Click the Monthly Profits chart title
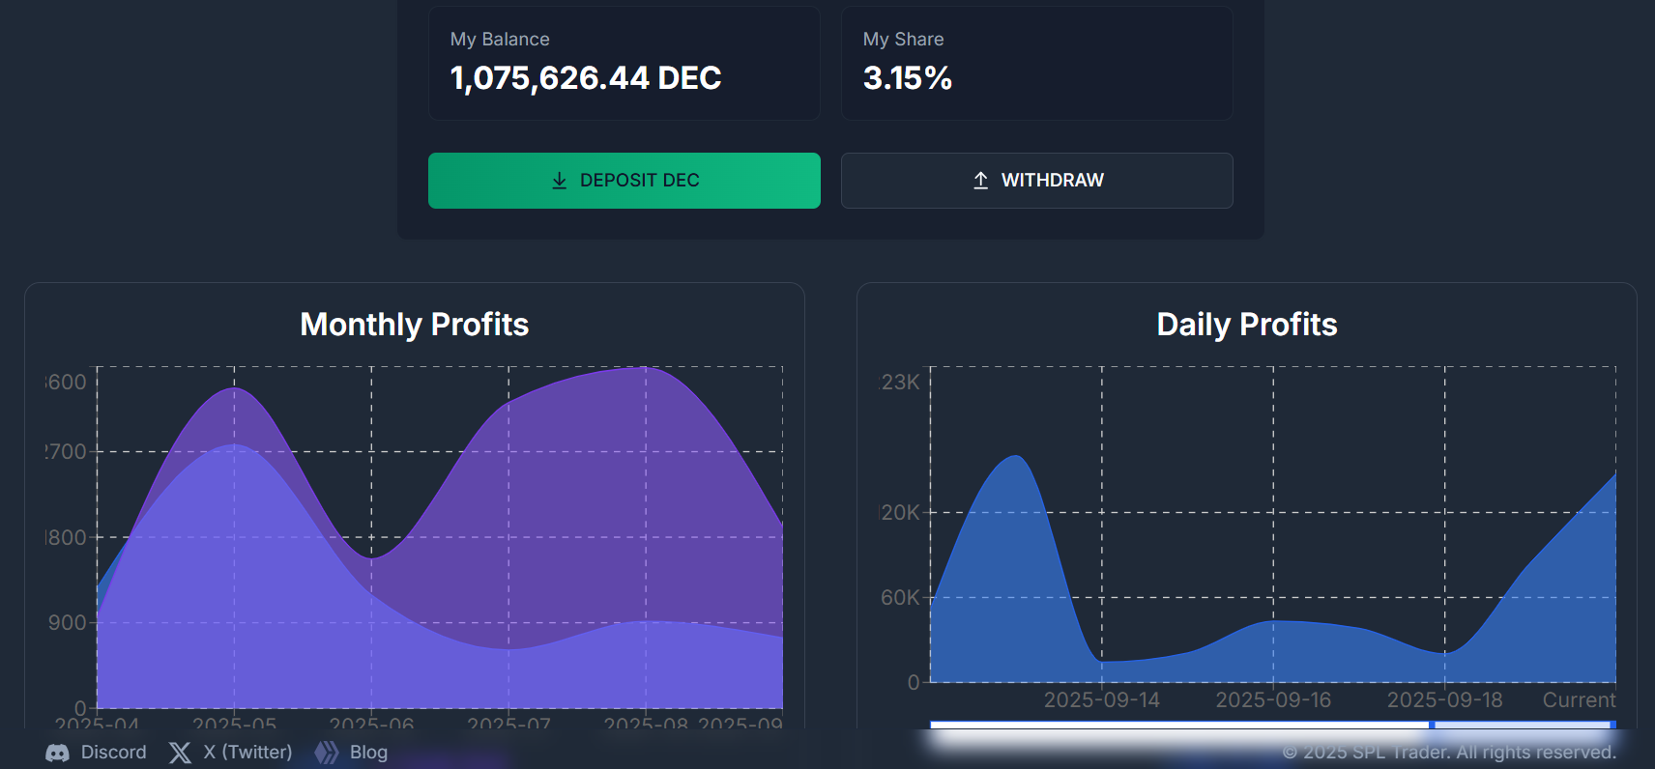This screenshot has width=1655, height=769. pos(414,325)
